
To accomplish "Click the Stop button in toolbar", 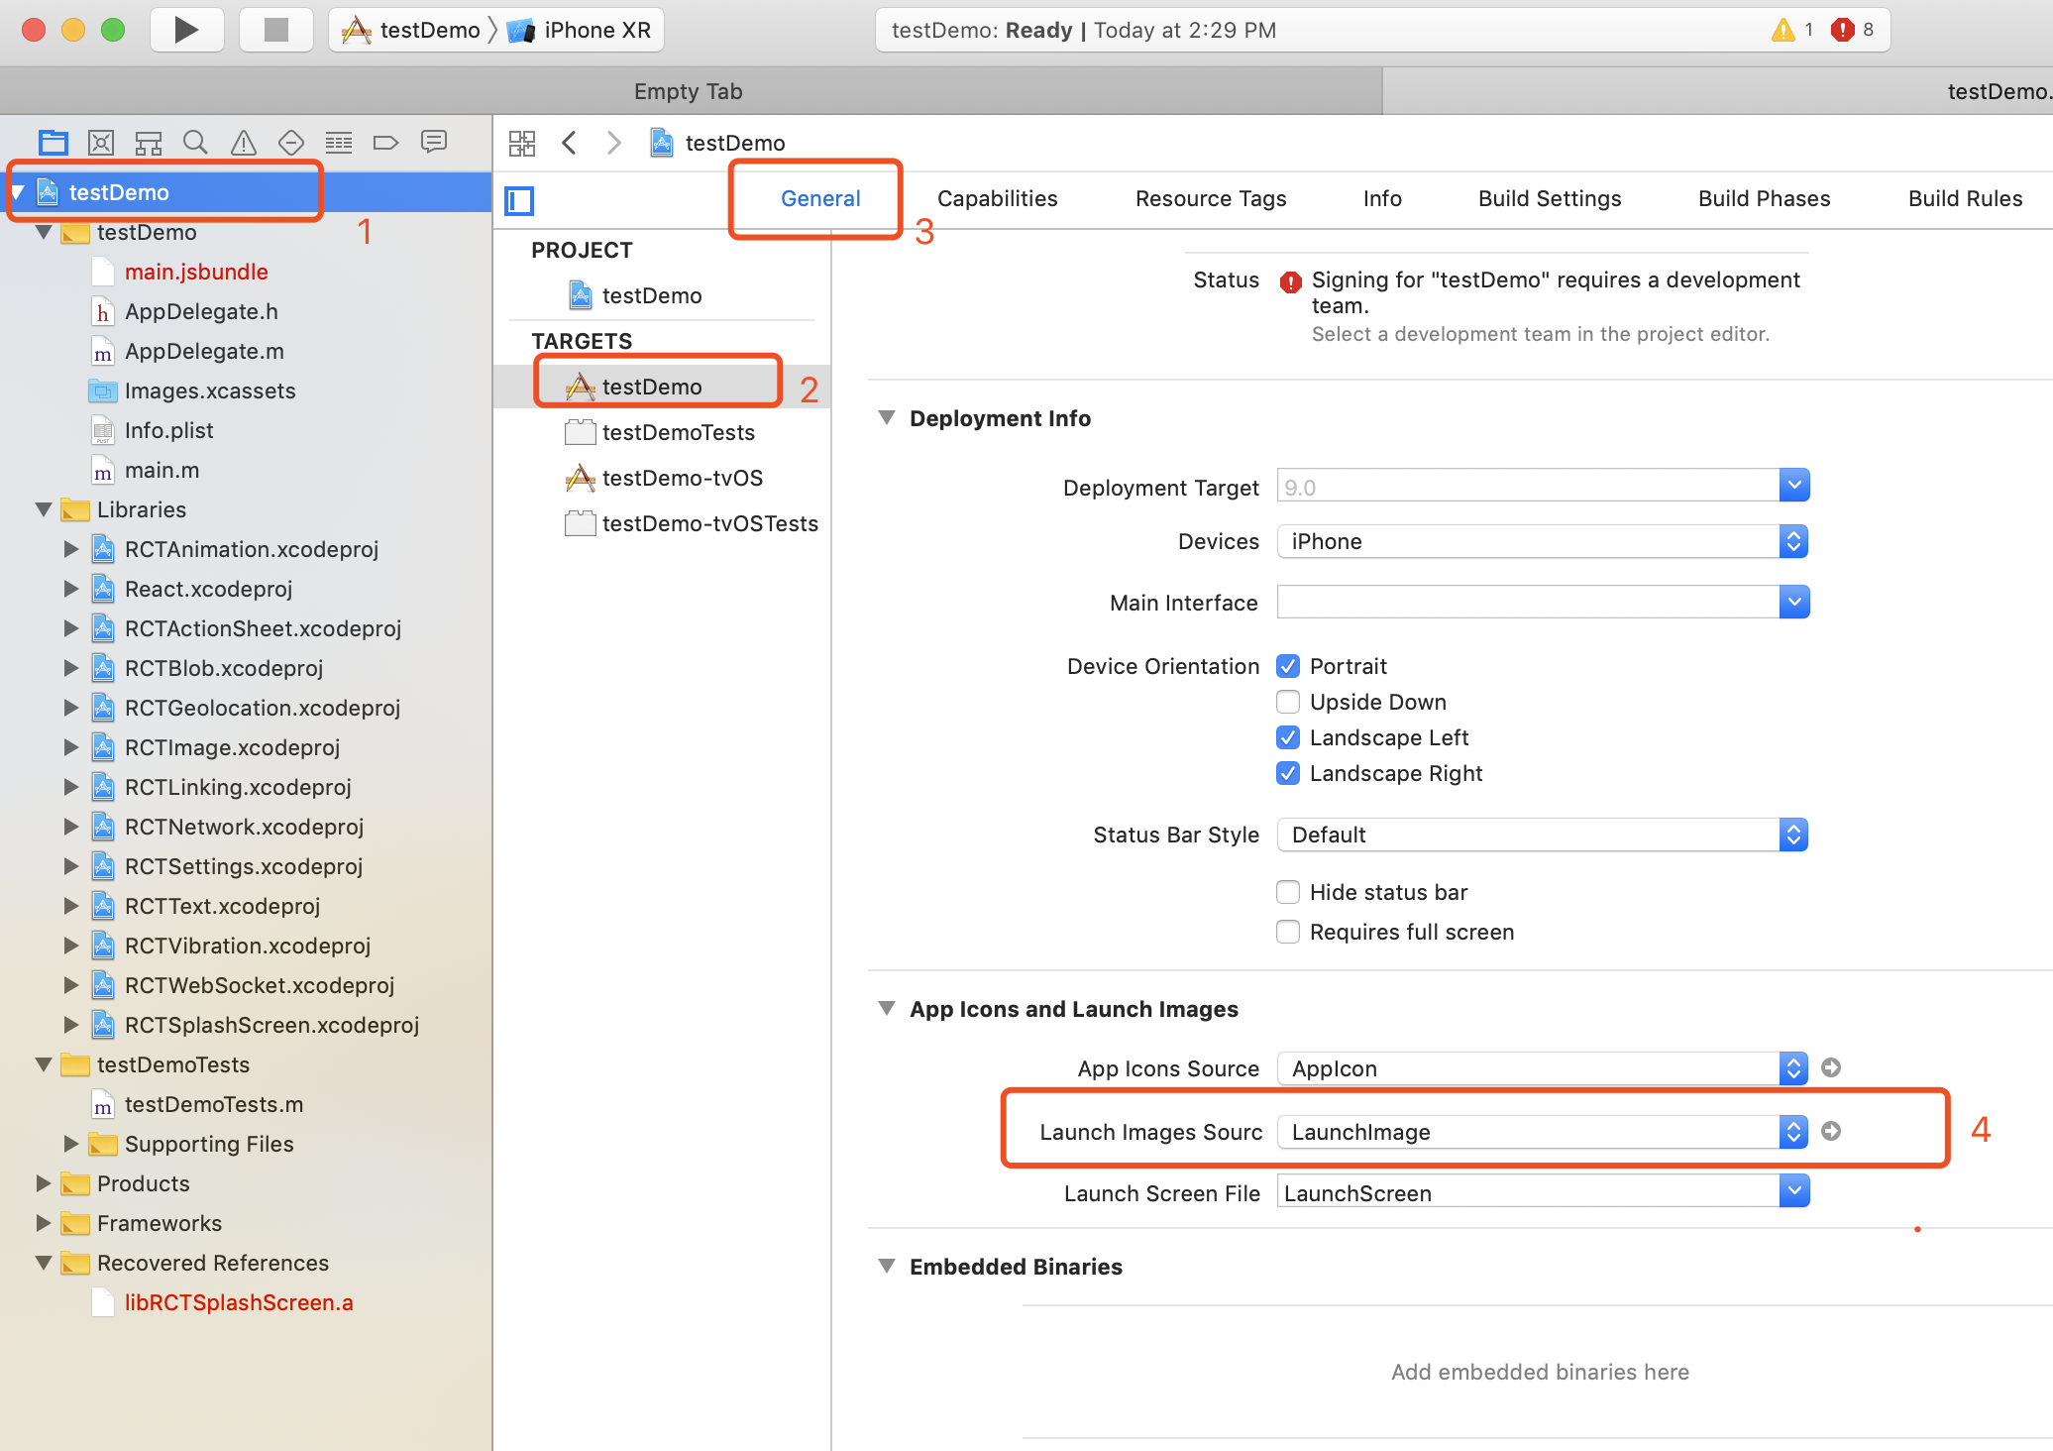I will (275, 30).
